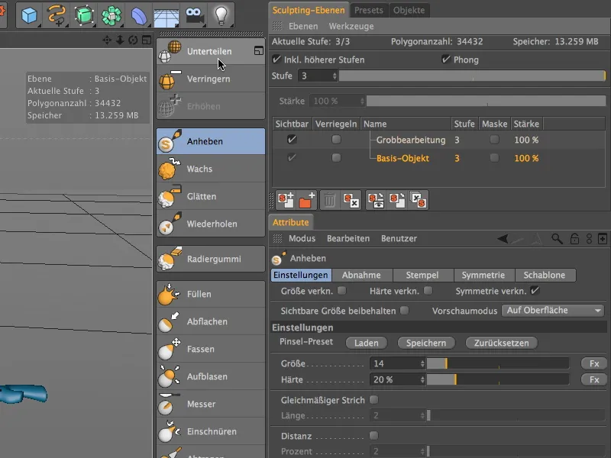Screen dimensions: 611x458
Task: Toggle visibility of Grobbearbeitung layer
Action: pos(292,140)
